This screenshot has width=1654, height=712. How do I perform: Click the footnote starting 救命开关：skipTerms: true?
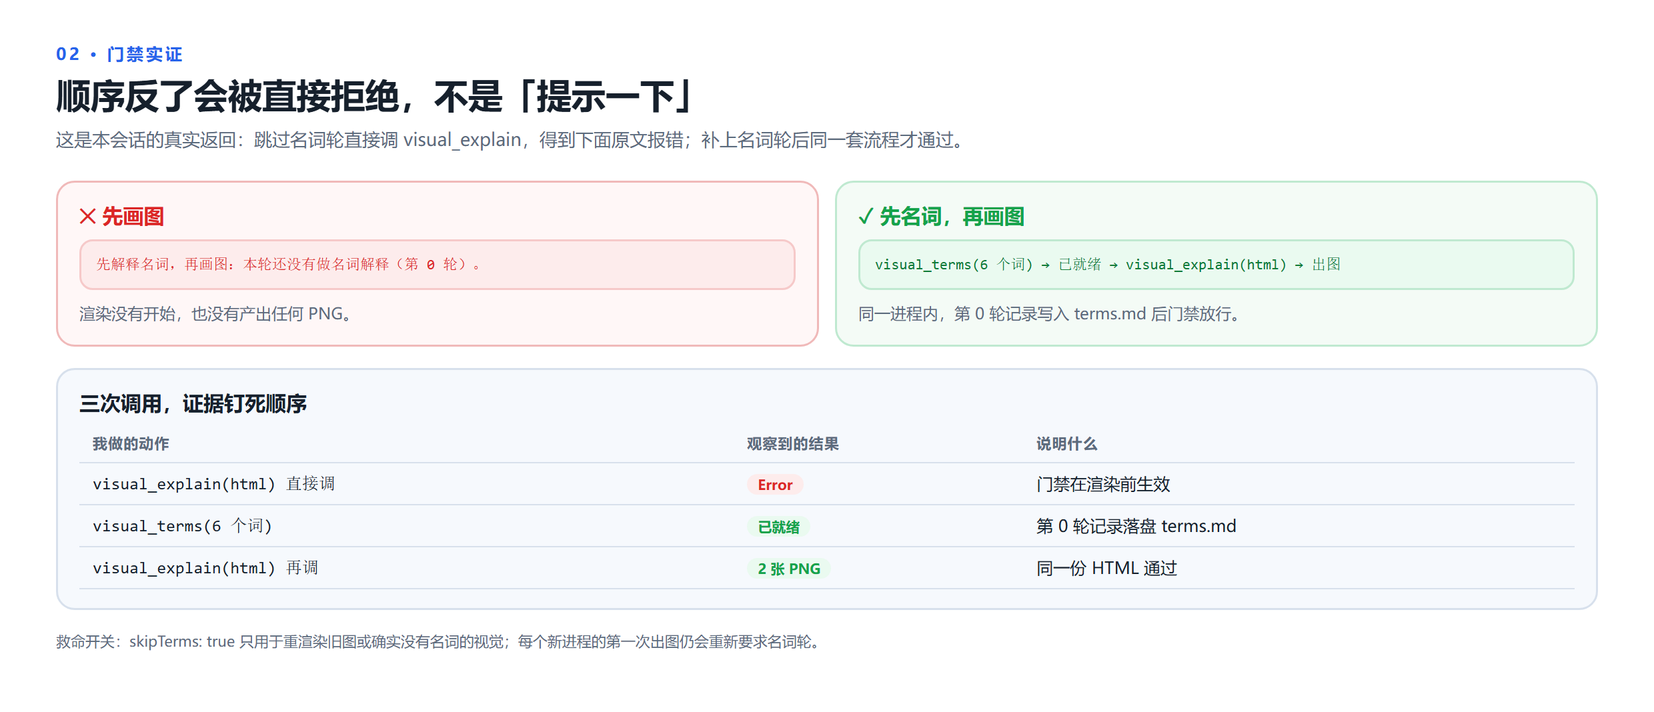coord(440,642)
